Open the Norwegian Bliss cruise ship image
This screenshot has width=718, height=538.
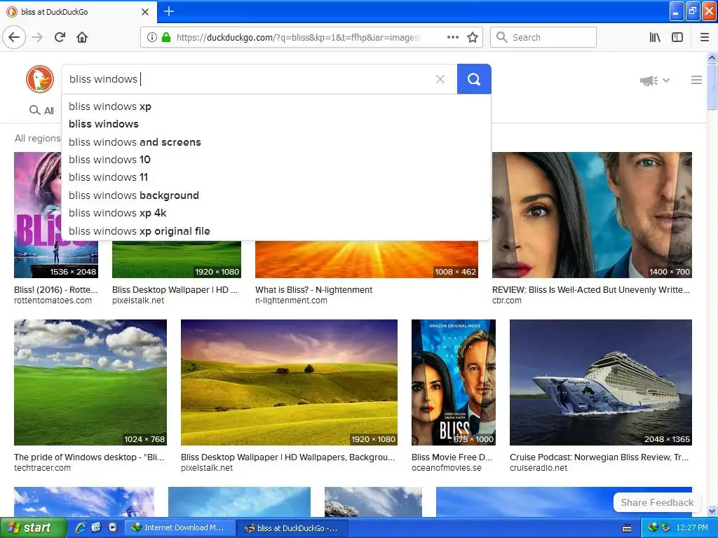tap(601, 382)
